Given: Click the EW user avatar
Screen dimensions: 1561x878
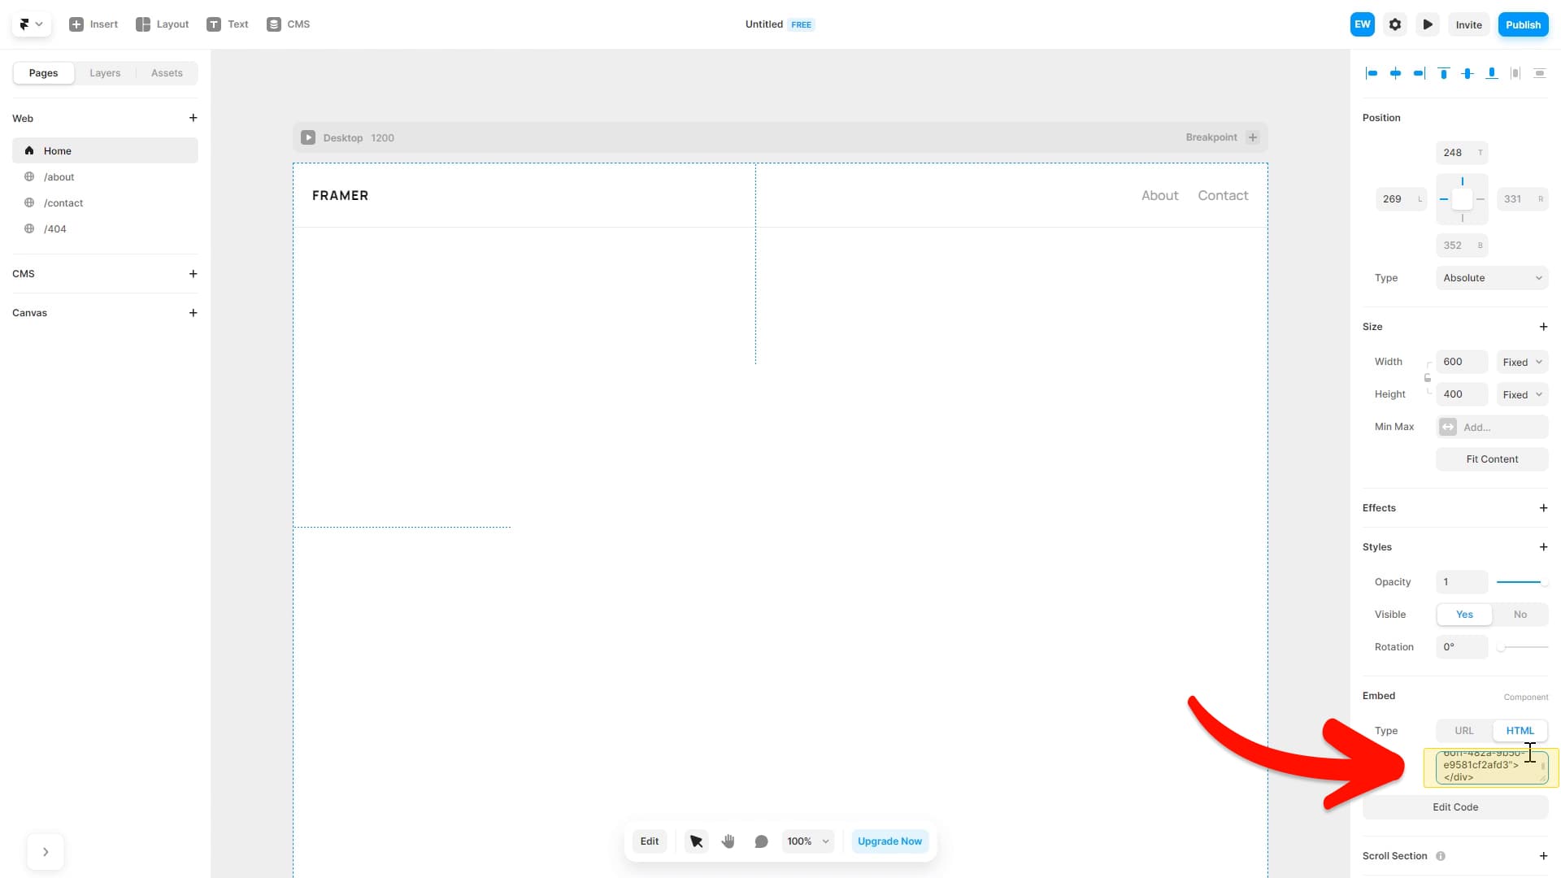Looking at the screenshot, I should click(1363, 24).
